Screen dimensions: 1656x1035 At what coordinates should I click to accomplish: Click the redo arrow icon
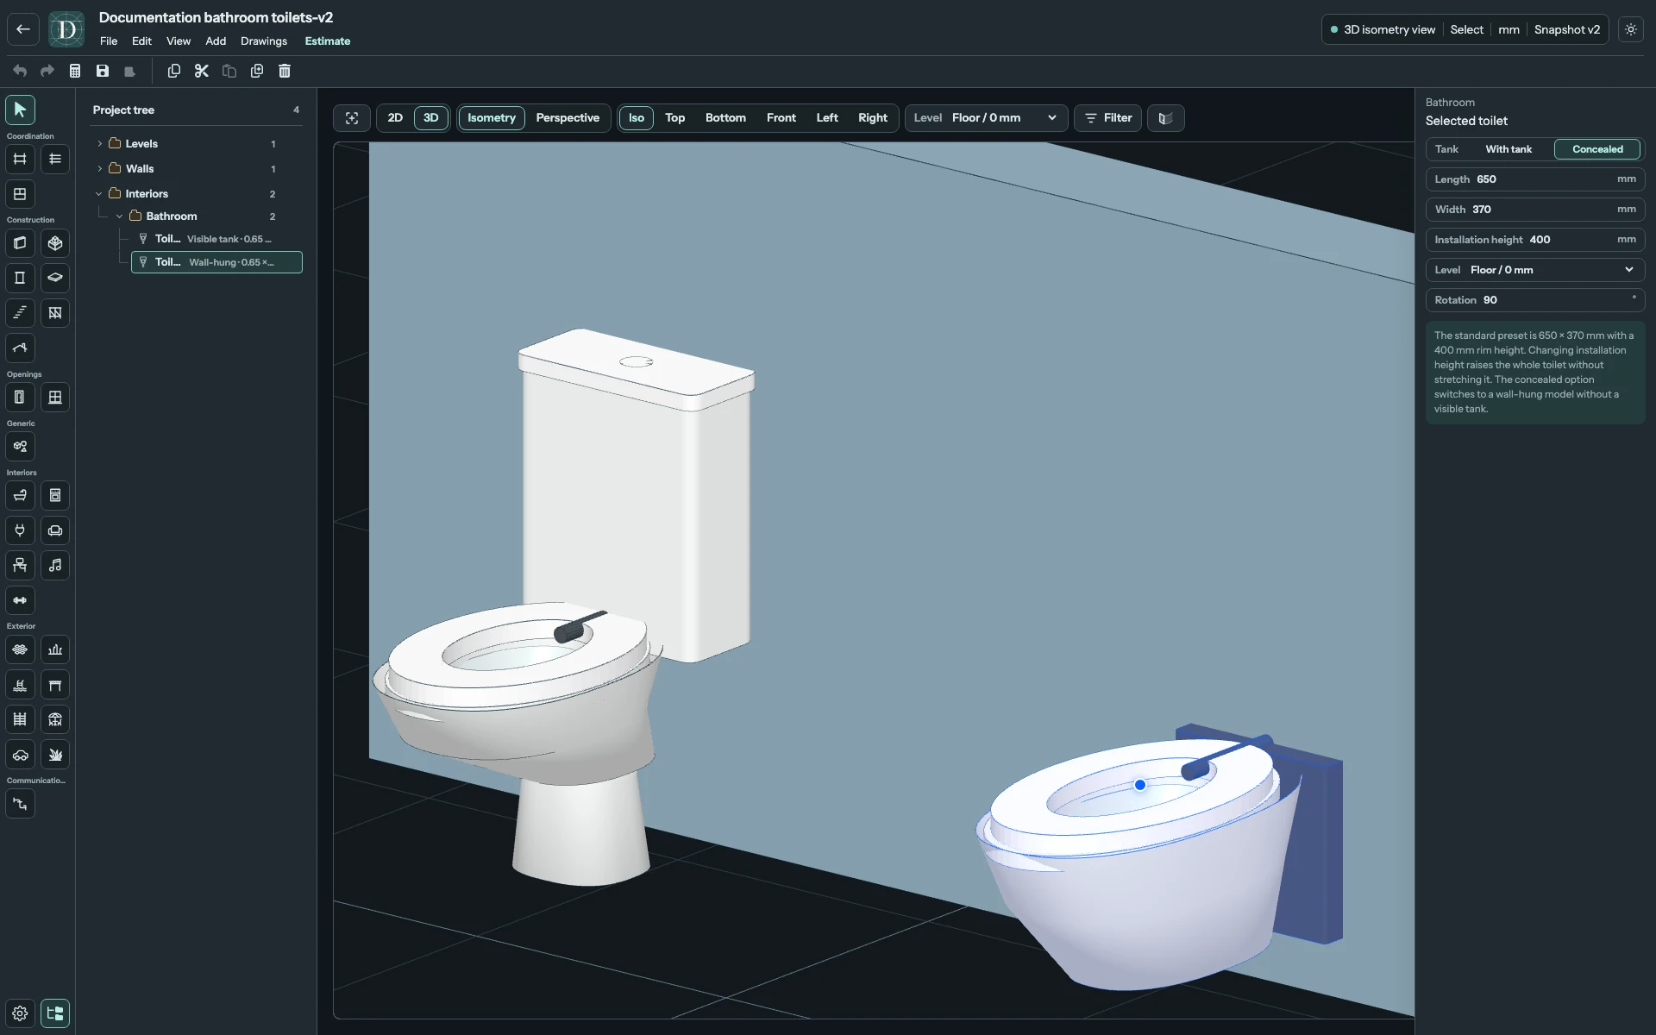coord(47,71)
